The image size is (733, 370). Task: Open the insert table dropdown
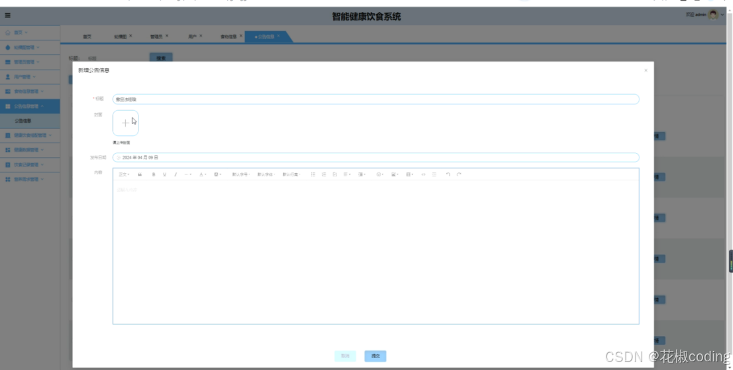(410, 174)
